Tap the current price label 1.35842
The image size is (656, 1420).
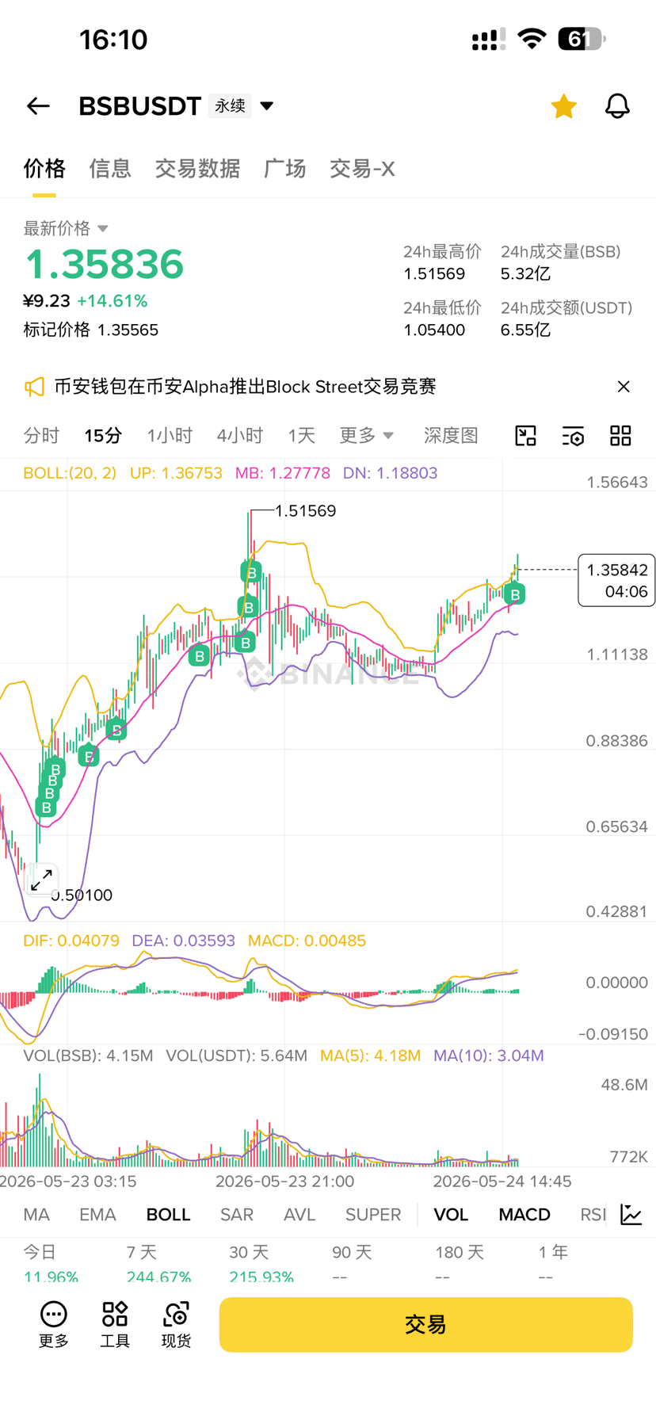click(x=617, y=580)
